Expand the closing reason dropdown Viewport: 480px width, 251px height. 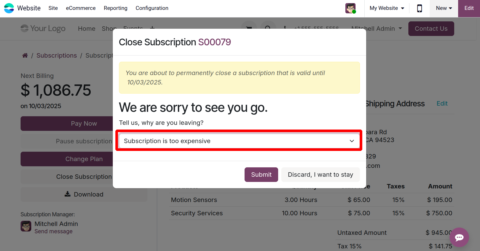click(x=239, y=141)
